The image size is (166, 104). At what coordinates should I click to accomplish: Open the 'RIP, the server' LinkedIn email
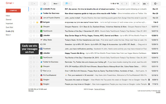coord(94,9)
